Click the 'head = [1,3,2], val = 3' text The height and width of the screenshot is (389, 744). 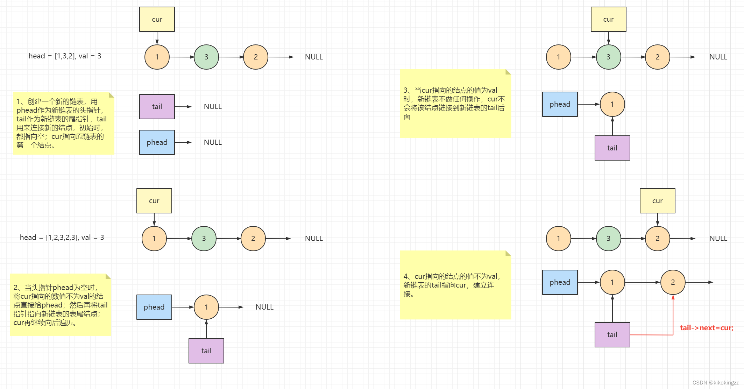click(x=65, y=56)
